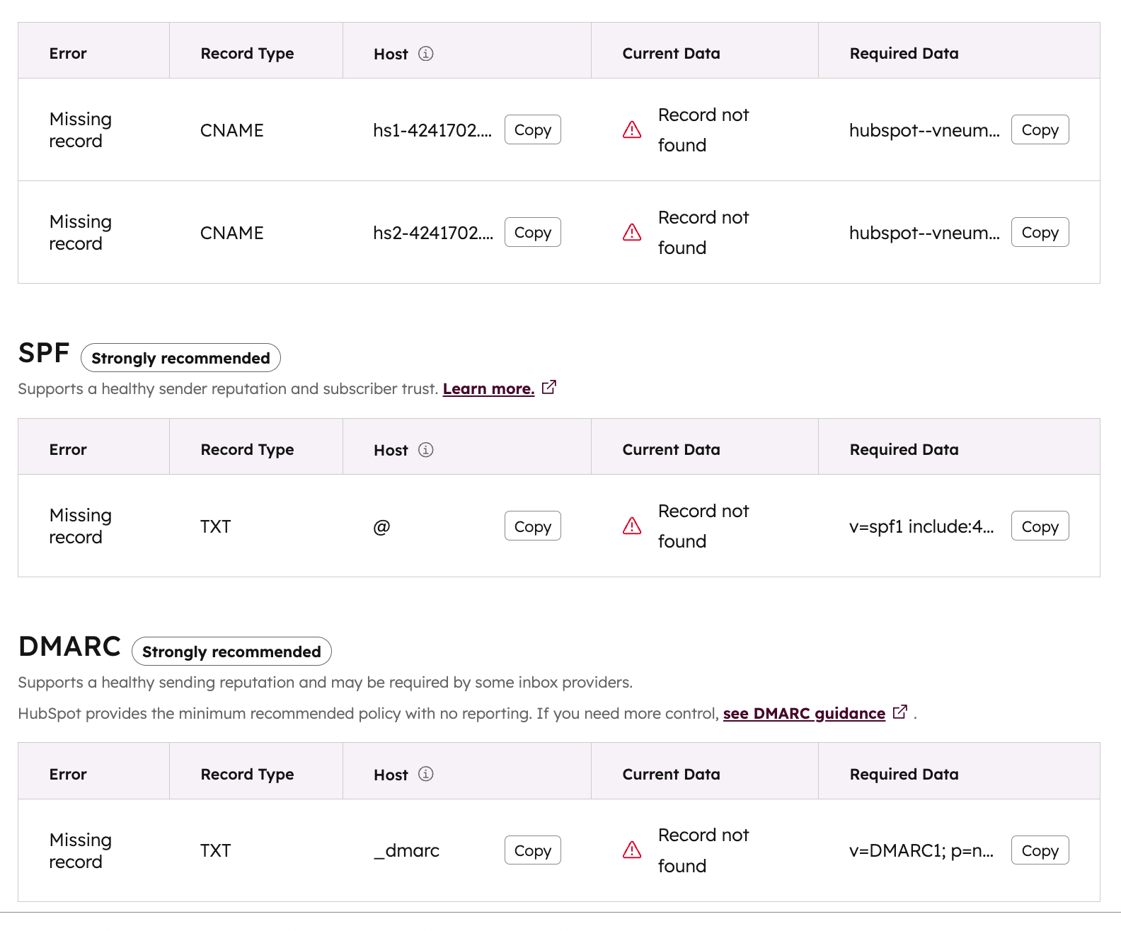Click the Host info icon in first table
Viewport: 1121px width, 931px height.
[x=425, y=54]
